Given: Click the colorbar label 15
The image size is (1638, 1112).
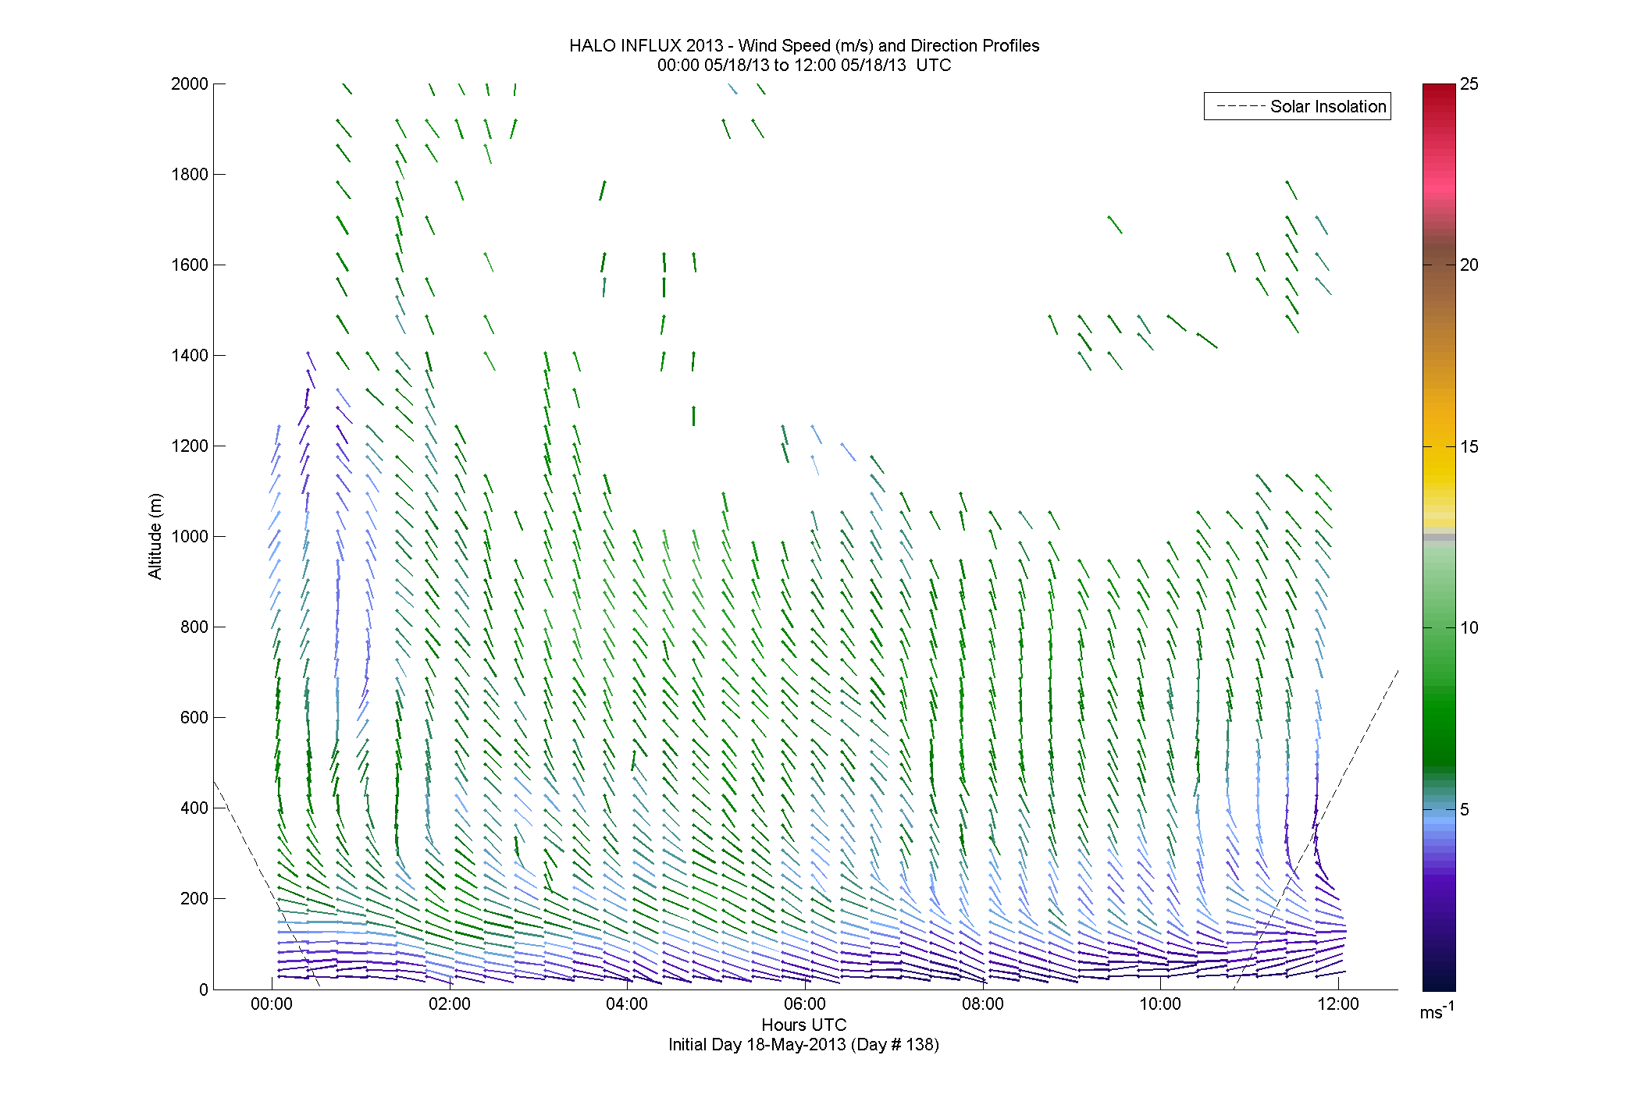Looking at the screenshot, I should (1469, 446).
